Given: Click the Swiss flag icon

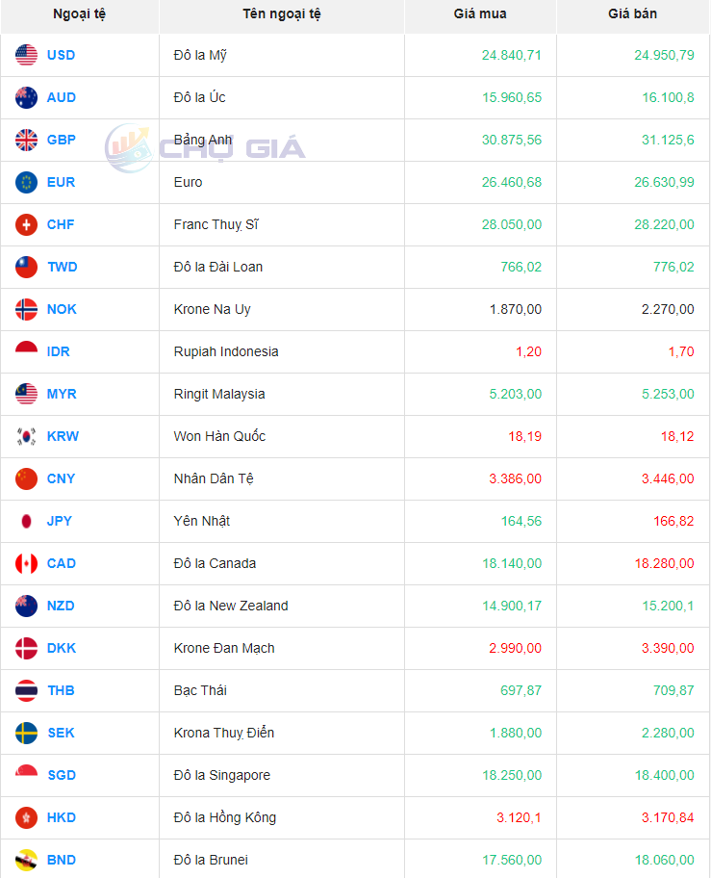Looking at the screenshot, I should point(26,225).
